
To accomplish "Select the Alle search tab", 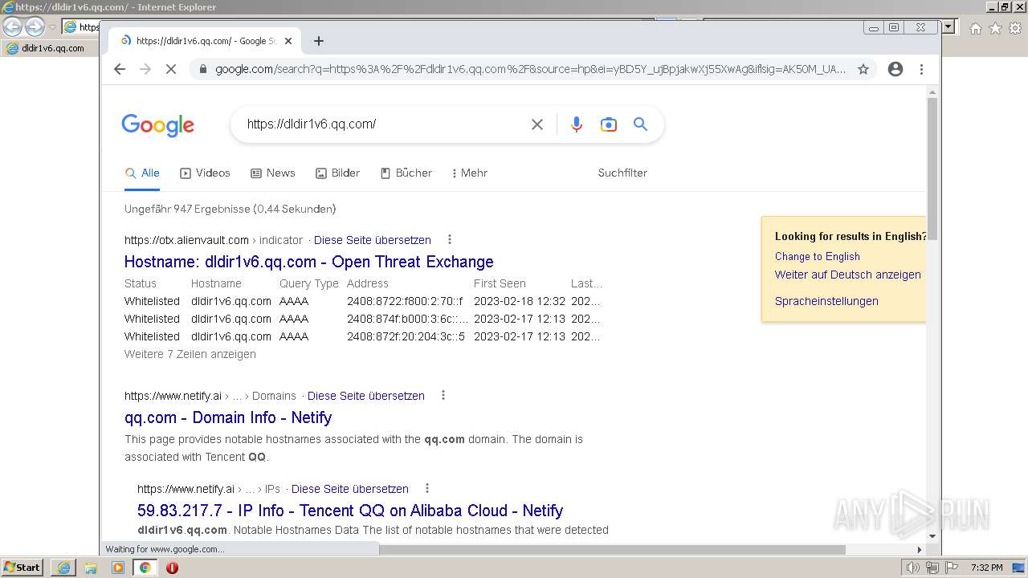I will 142,173.
